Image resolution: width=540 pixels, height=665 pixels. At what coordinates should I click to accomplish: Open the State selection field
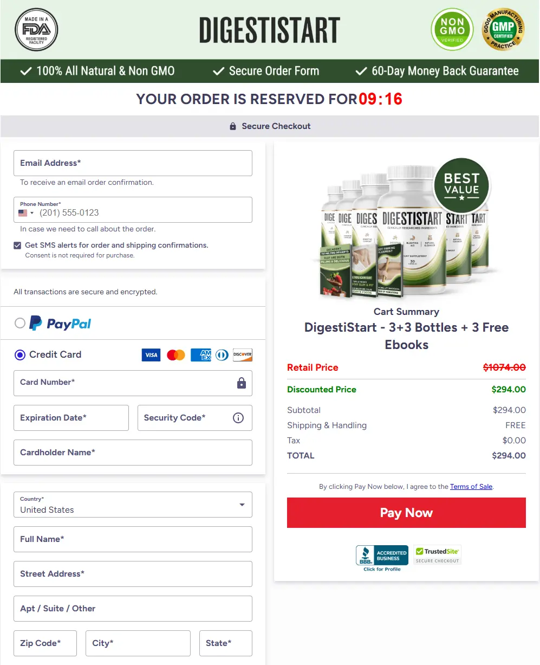pos(226,643)
